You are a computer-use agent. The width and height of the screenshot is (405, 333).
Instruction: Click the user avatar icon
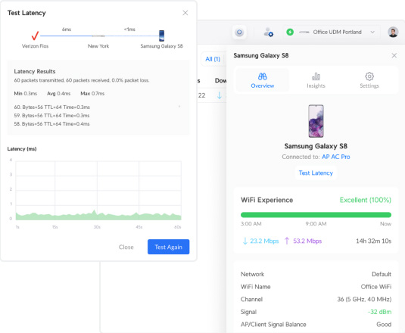393,33
